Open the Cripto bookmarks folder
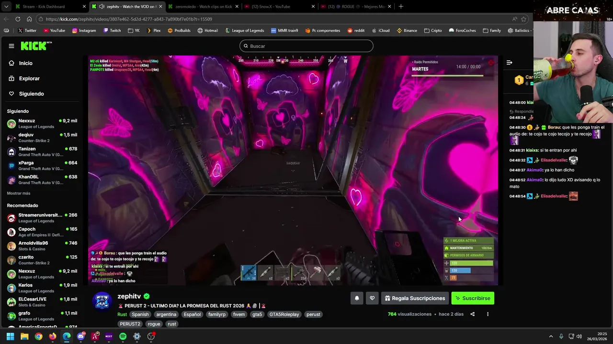Screen dimensions: 613x344 [x=433, y=31]
